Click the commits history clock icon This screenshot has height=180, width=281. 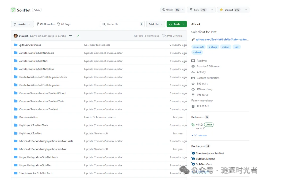click(164, 36)
